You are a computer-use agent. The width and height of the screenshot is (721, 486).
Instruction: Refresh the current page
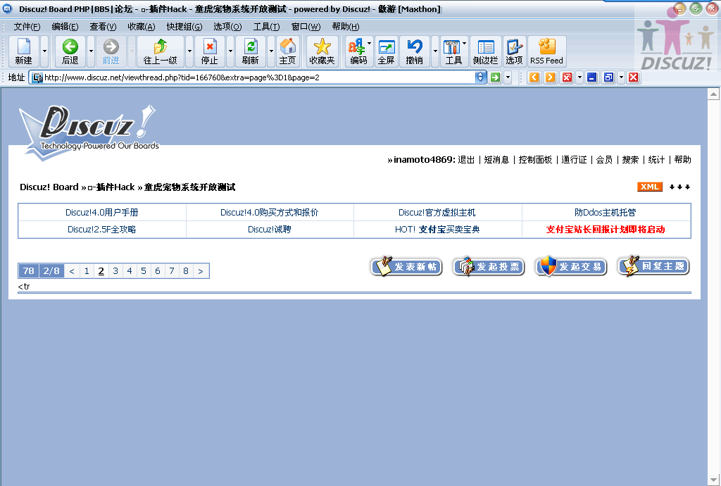(250, 51)
